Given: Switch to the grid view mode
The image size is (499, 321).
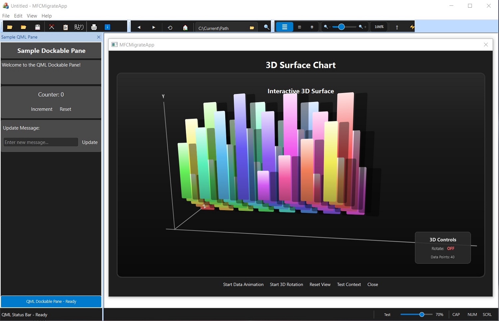Looking at the screenshot, I should pyautogui.click(x=299, y=27).
